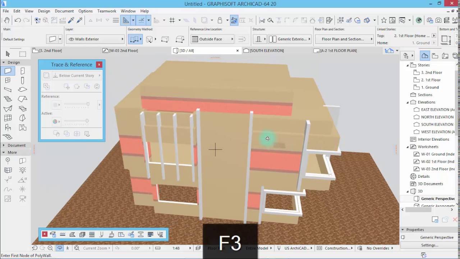Select the polygon wall geometry method
The height and width of the screenshot is (259, 460).
coord(180,39)
